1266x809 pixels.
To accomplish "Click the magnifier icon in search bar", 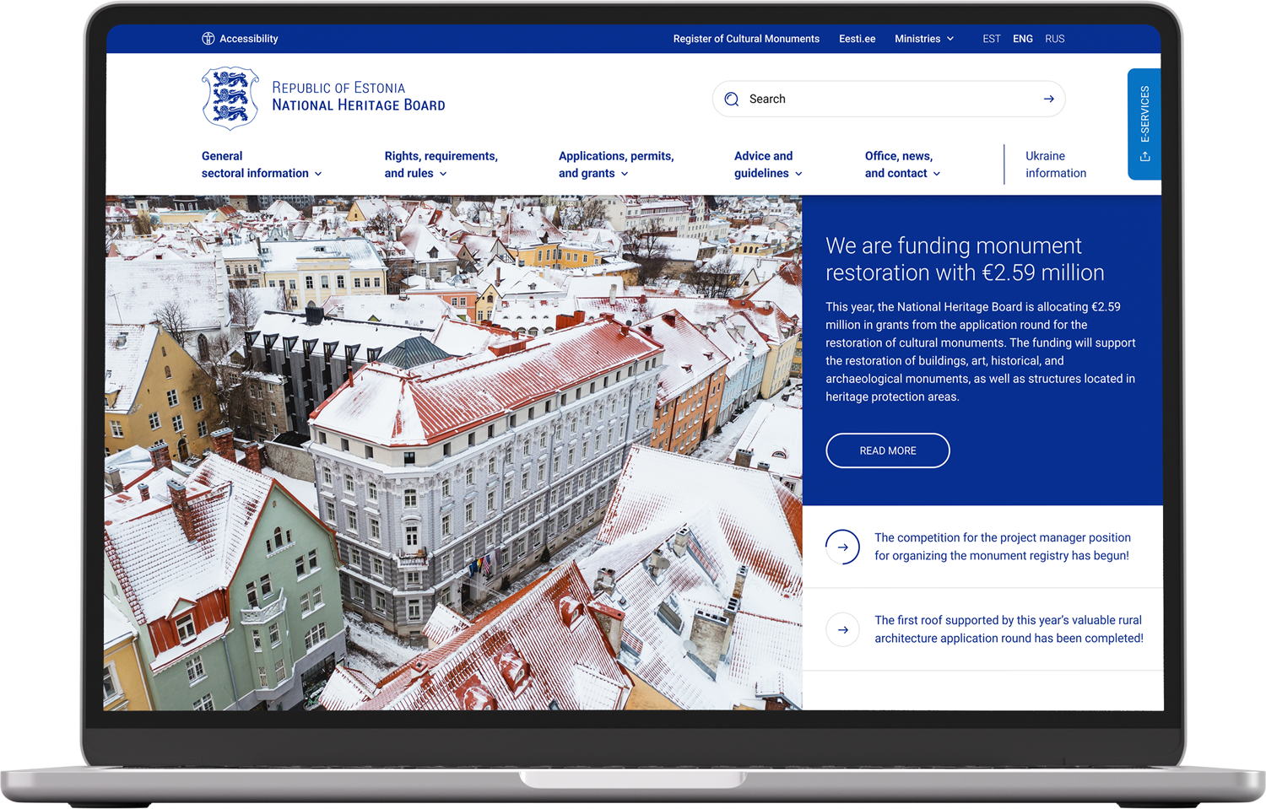I will pos(732,100).
